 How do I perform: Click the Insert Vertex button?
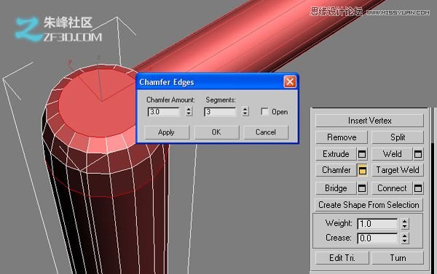[x=369, y=121]
